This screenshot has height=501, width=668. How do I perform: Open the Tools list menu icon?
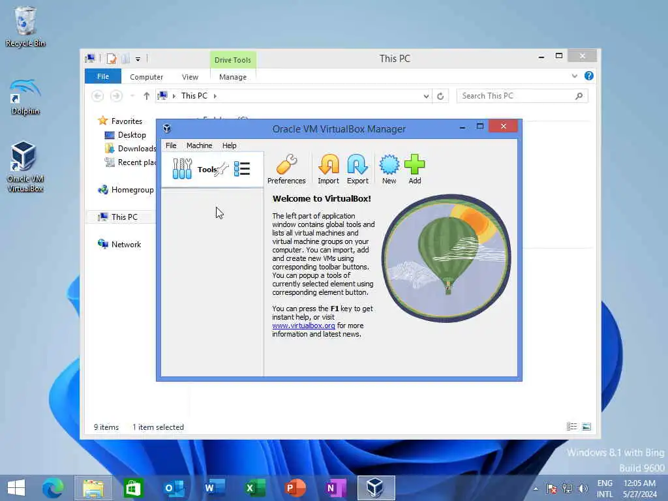(242, 169)
